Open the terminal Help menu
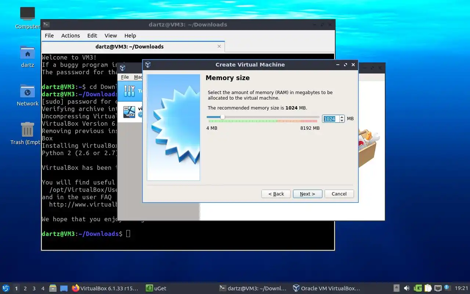 click(x=130, y=36)
